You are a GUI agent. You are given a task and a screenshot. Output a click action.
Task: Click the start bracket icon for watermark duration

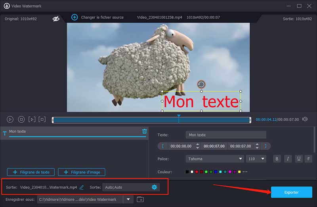coord(163,146)
